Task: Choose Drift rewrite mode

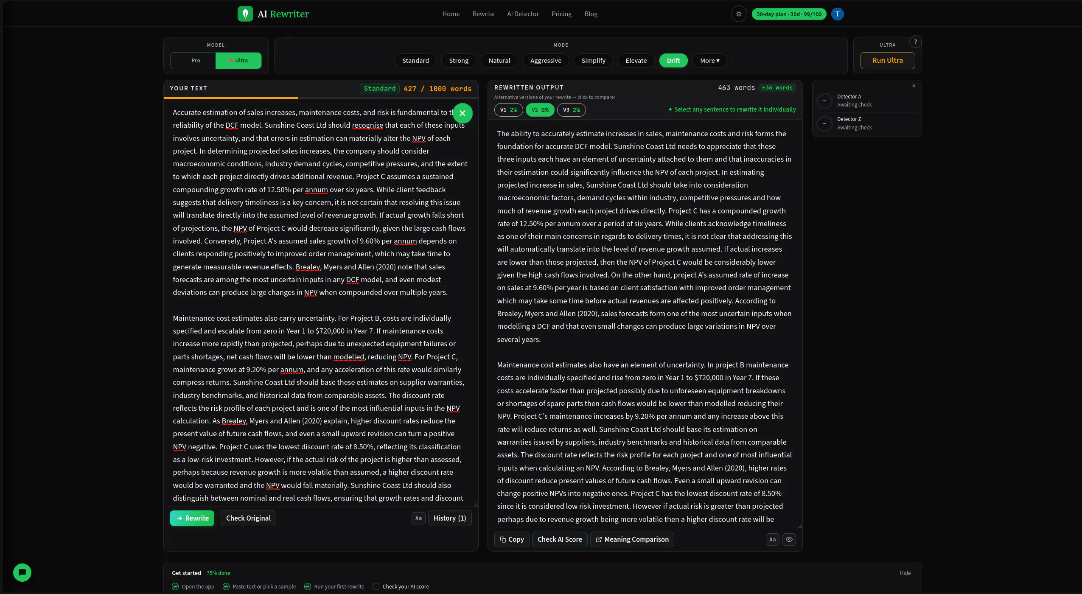Action: pyautogui.click(x=673, y=61)
